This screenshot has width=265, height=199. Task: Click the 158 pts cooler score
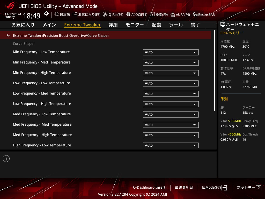pos(248,113)
